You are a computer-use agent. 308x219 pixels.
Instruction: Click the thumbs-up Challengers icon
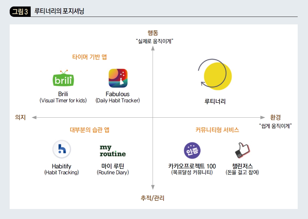tap(242, 150)
